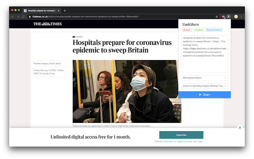Screen dimensions: 254x159
Task: Bookmark this page with the star icon
Action: [217, 17]
